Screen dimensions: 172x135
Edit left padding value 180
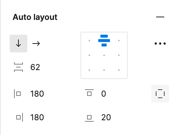point(37,94)
